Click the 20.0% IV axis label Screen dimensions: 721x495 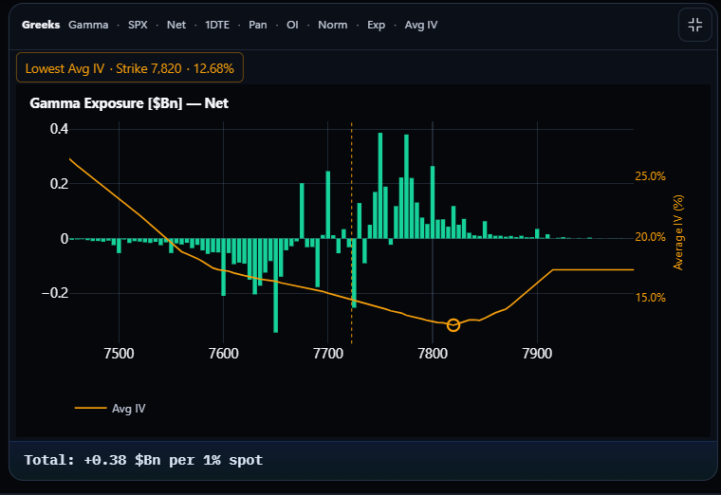click(x=650, y=237)
